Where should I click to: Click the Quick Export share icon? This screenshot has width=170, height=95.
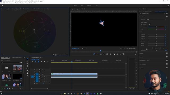168,6
